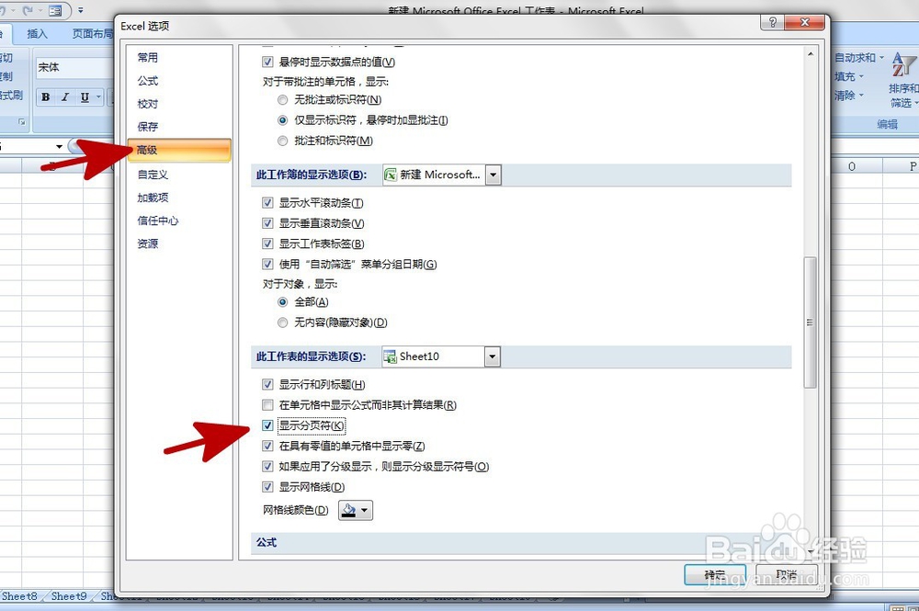Switch to the Sheet9 worksheet tab

pyautogui.click(x=69, y=595)
